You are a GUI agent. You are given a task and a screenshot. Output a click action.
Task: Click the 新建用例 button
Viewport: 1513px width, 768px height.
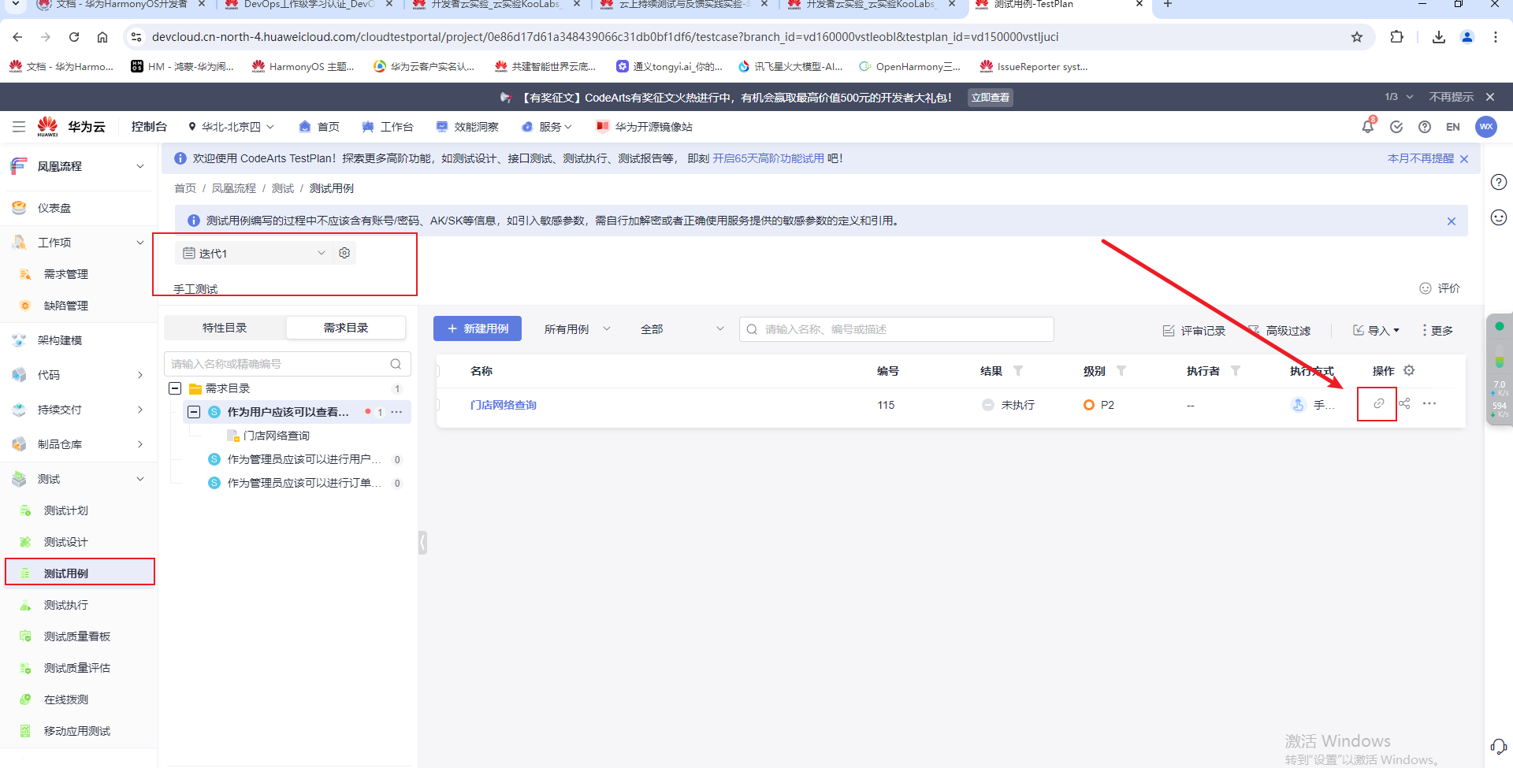tap(477, 328)
